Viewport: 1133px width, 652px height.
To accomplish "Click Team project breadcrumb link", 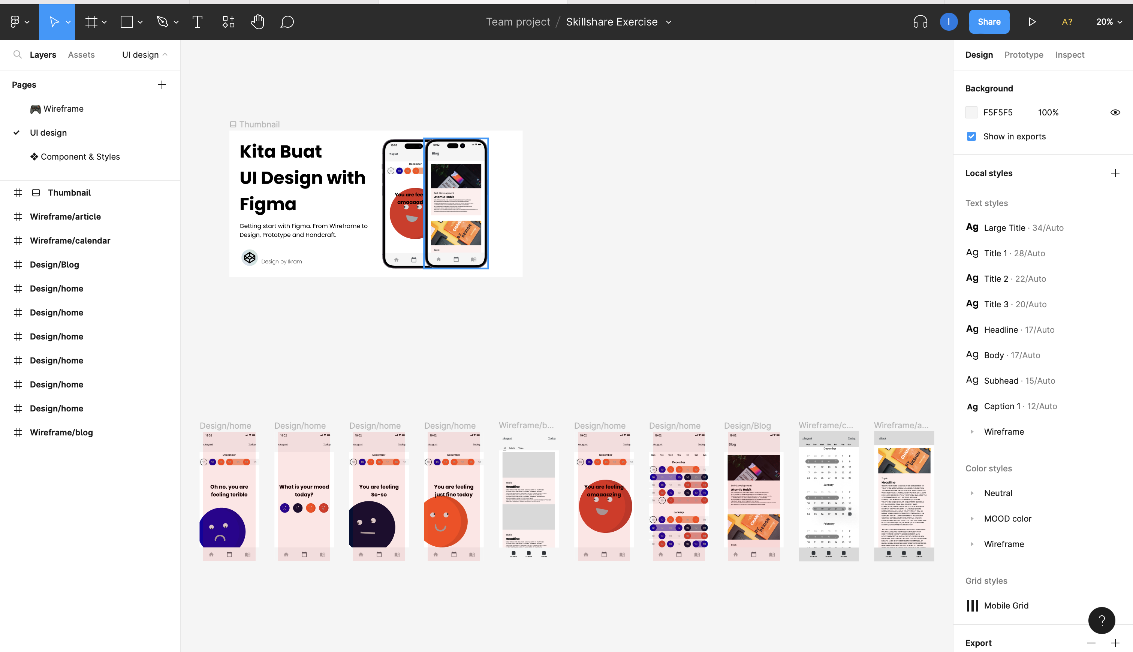I will (x=518, y=21).
